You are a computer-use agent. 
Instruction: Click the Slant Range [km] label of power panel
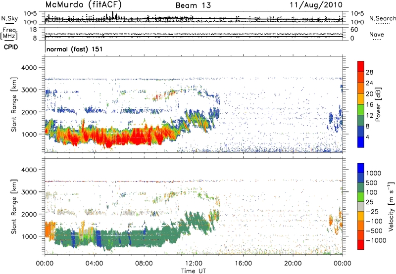pyautogui.click(x=14, y=104)
